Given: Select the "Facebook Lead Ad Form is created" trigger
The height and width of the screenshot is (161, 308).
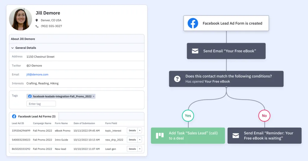Looking at the screenshot, I should point(226,23).
